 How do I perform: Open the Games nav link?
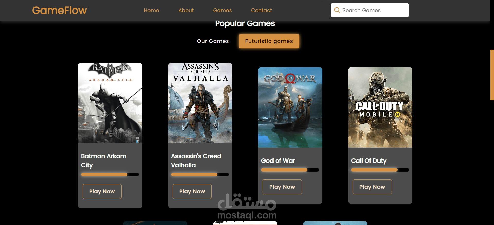coord(222,10)
